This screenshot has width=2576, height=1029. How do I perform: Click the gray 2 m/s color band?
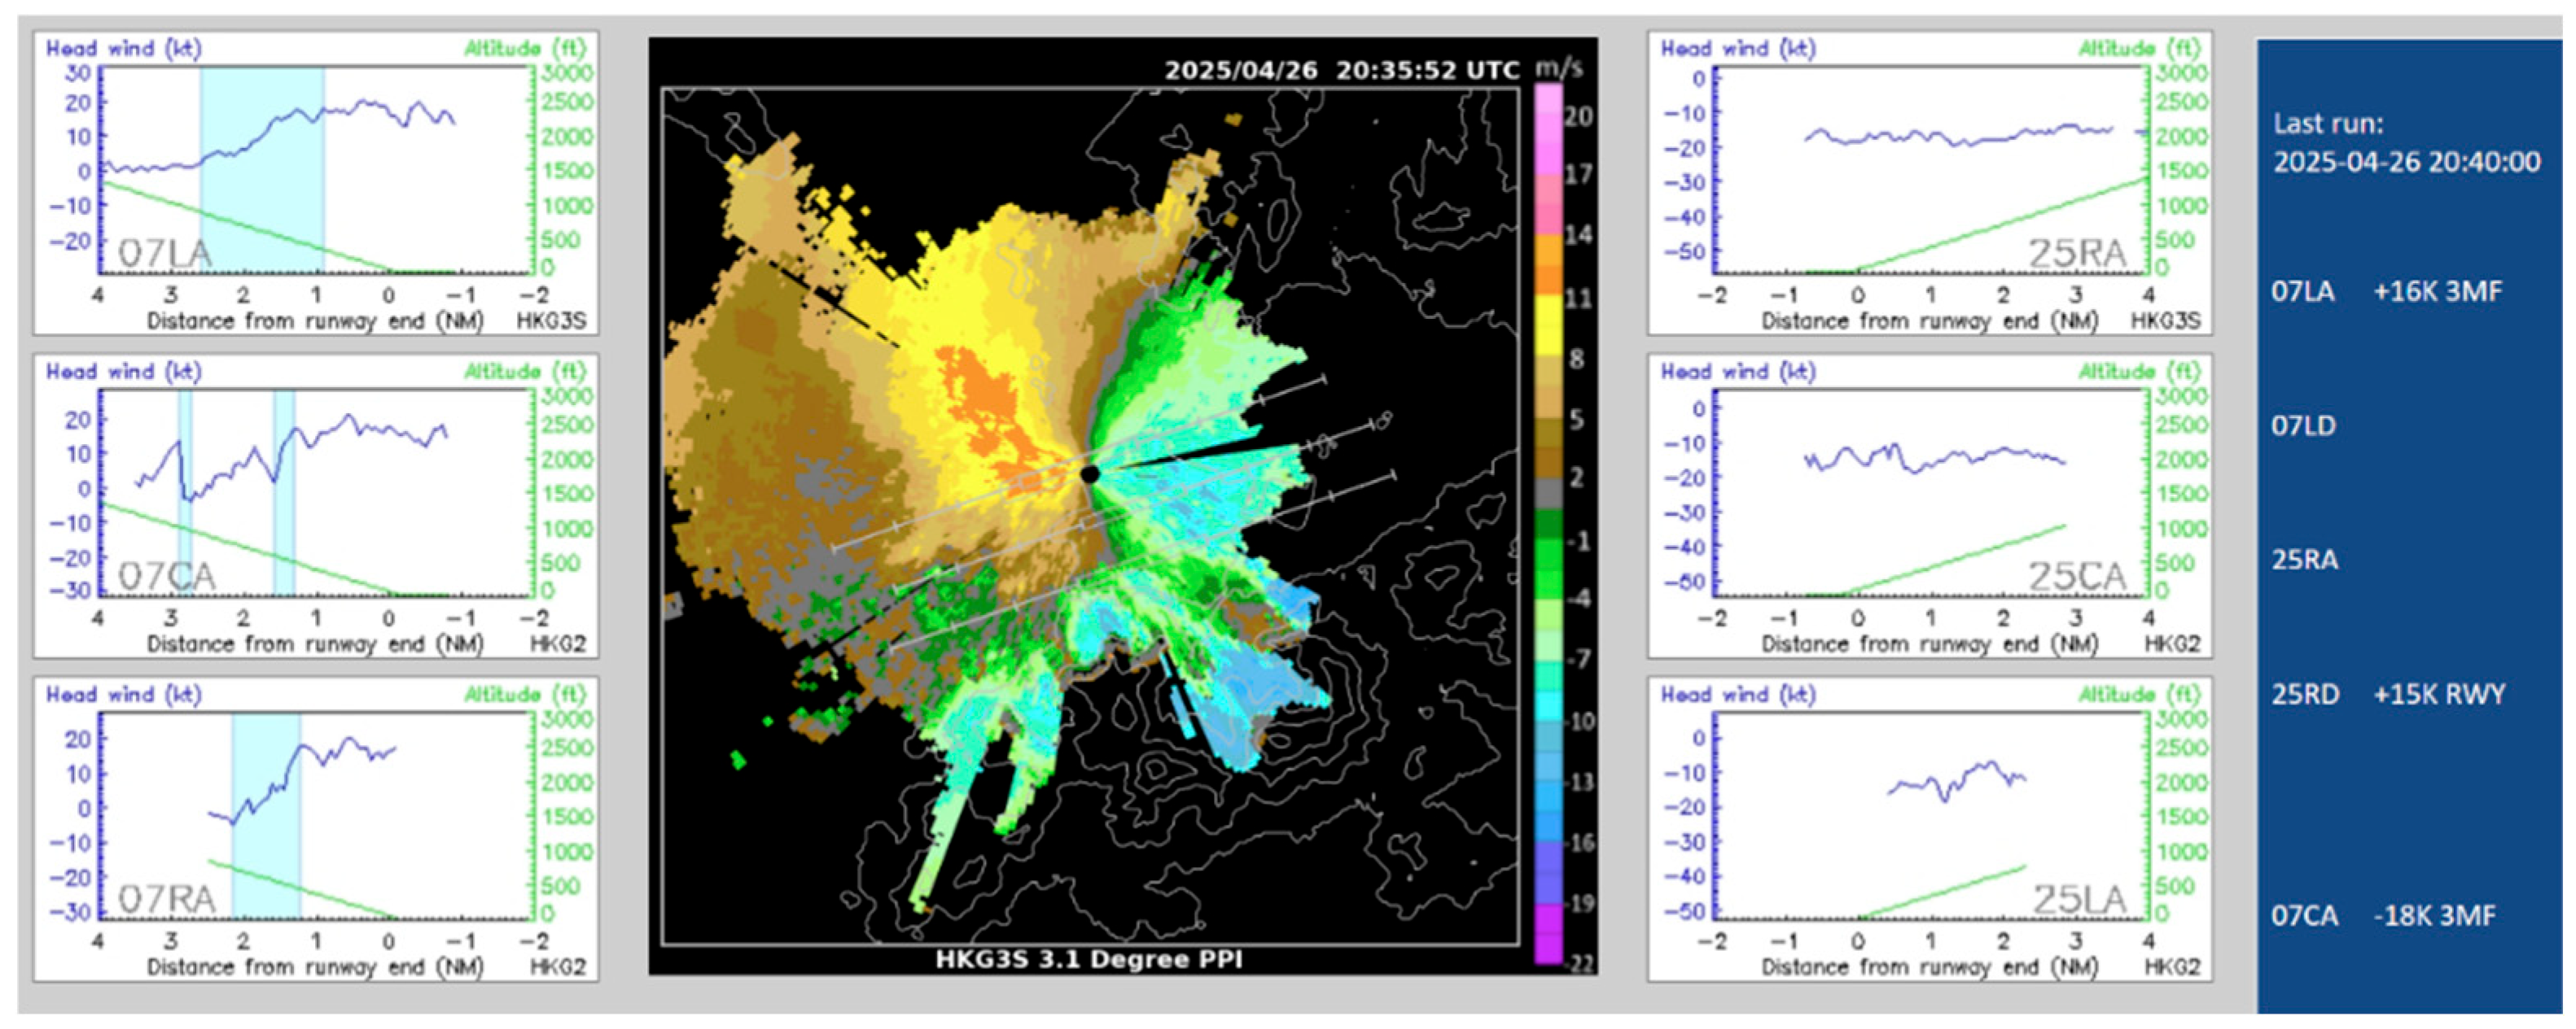pos(1548,491)
